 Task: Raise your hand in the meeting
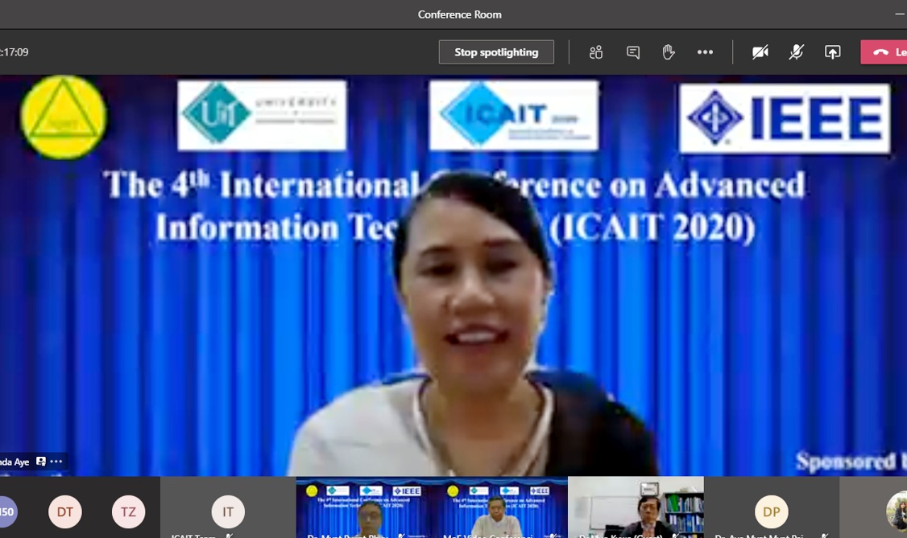[668, 52]
